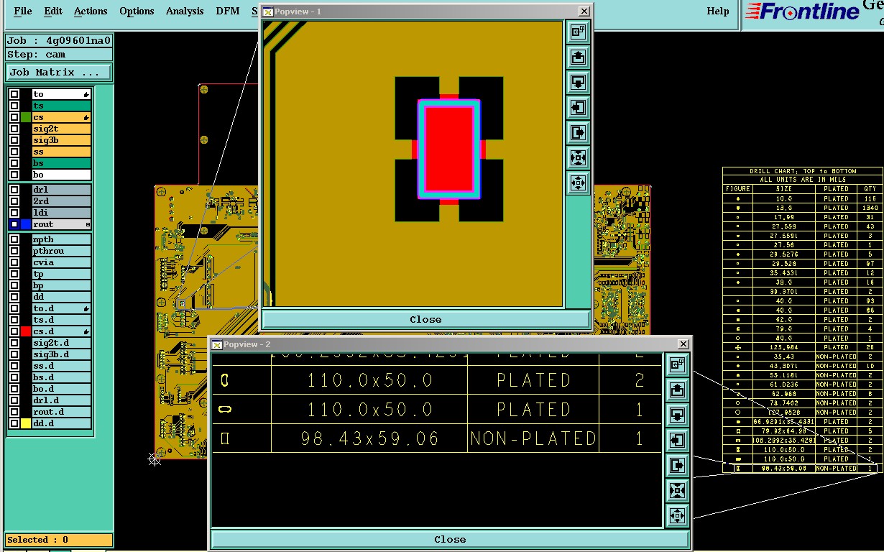Open the DFM menu

229,11
